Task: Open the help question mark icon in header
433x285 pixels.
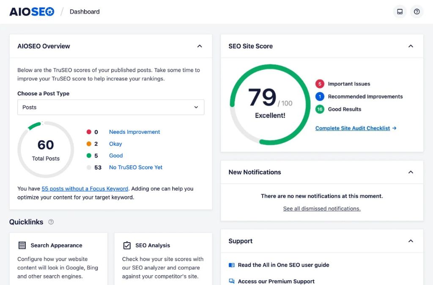Action: (417, 11)
